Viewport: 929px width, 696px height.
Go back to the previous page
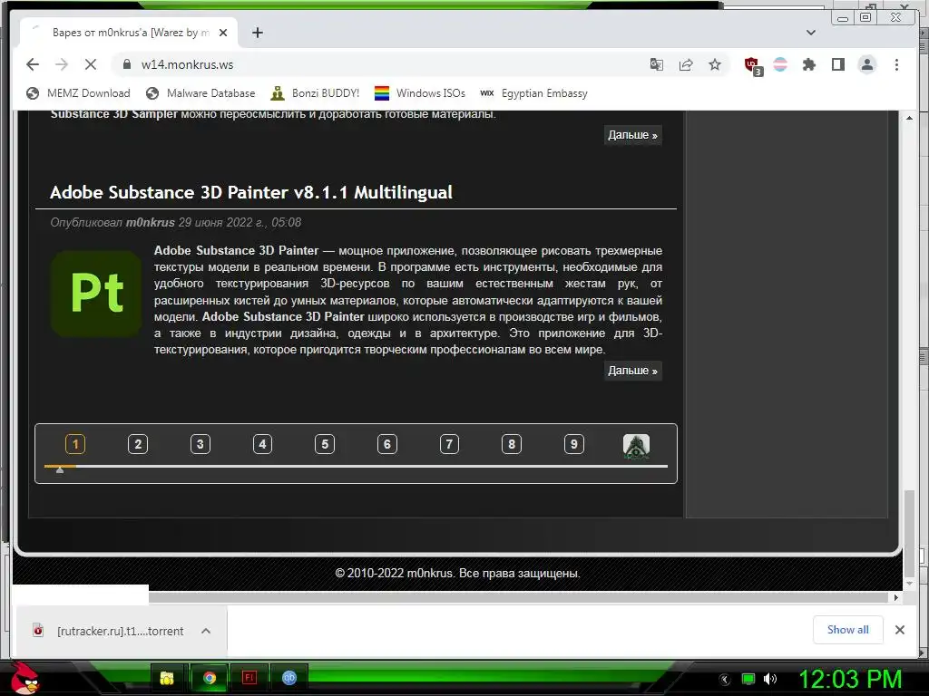pos(33,64)
